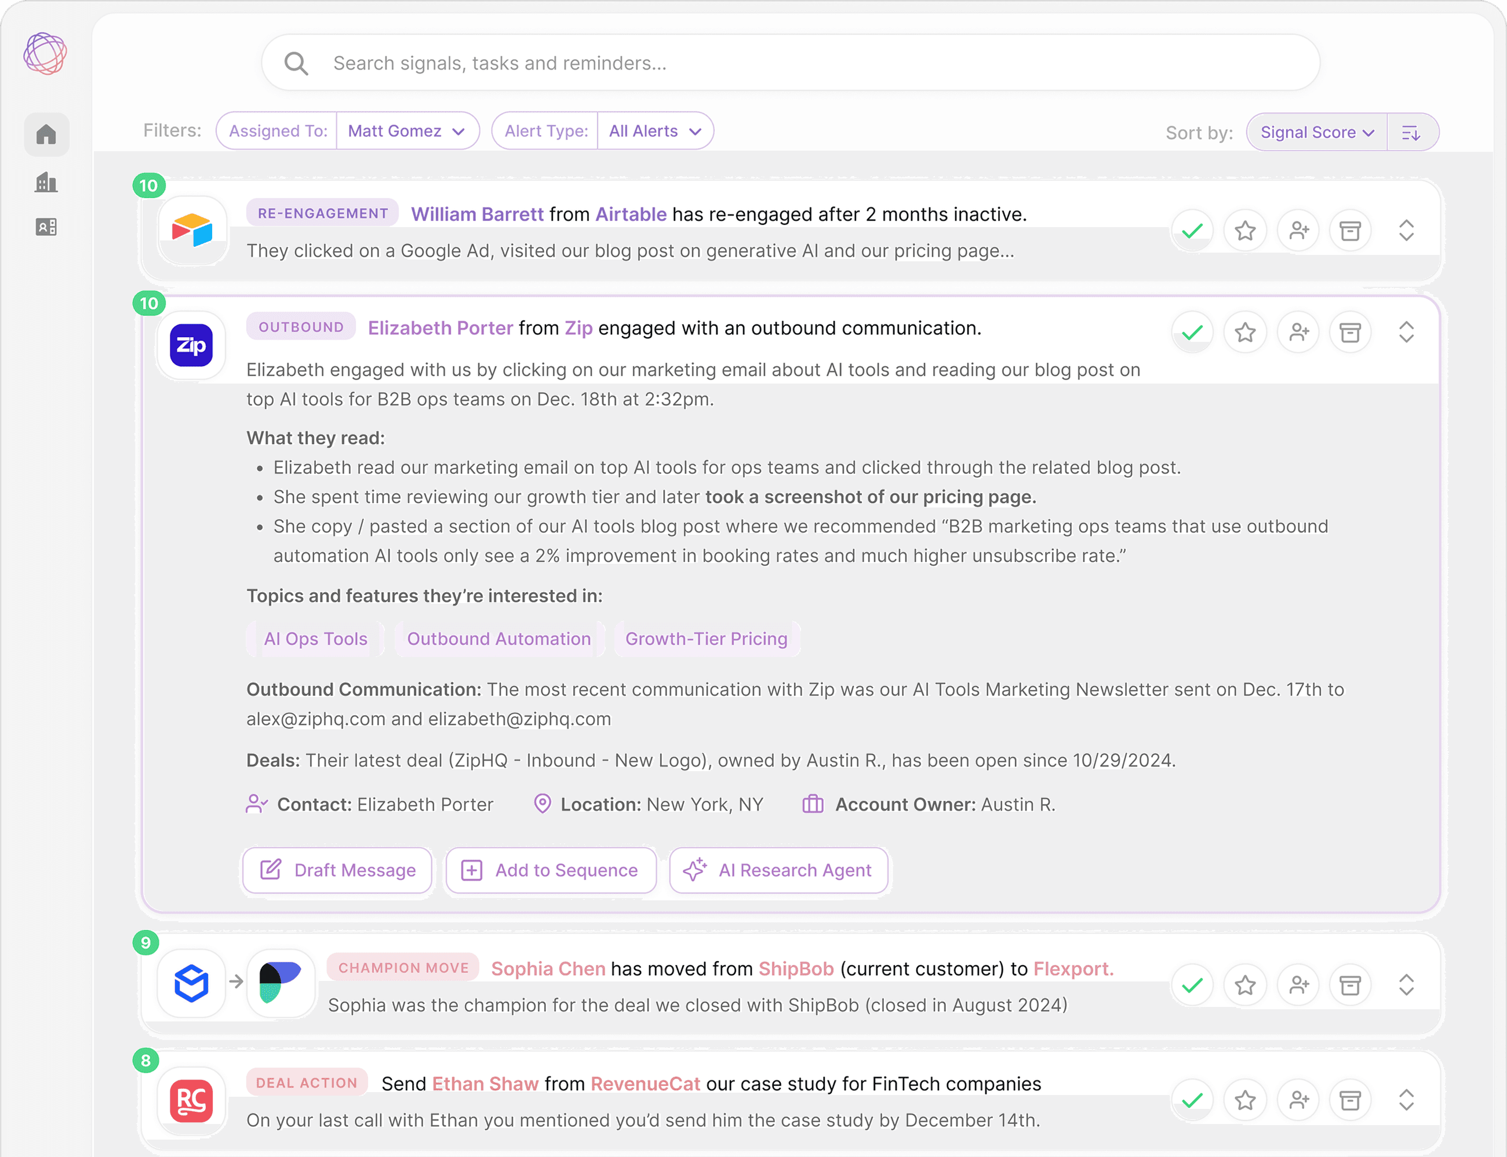Archive the Elizabeth Porter signal
Image resolution: width=1507 pixels, height=1157 pixels.
coord(1351,332)
